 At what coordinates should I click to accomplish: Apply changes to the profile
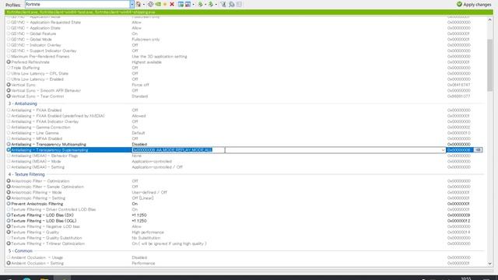(x=474, y=5)
